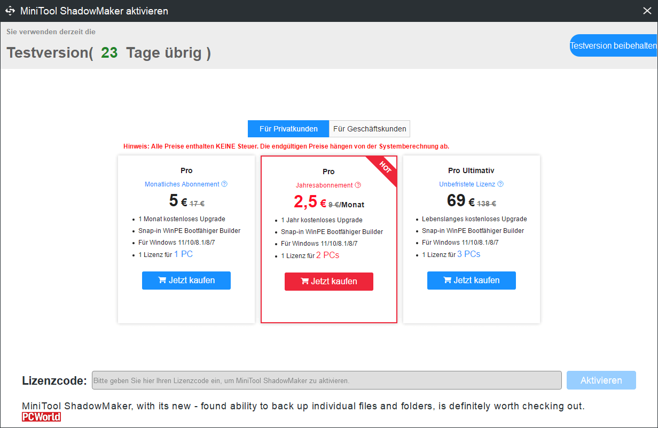This screenshot has height=428, width=658.
Task: Buy the monthly Pro plan for 5 €
Action: tap(186, 281)
